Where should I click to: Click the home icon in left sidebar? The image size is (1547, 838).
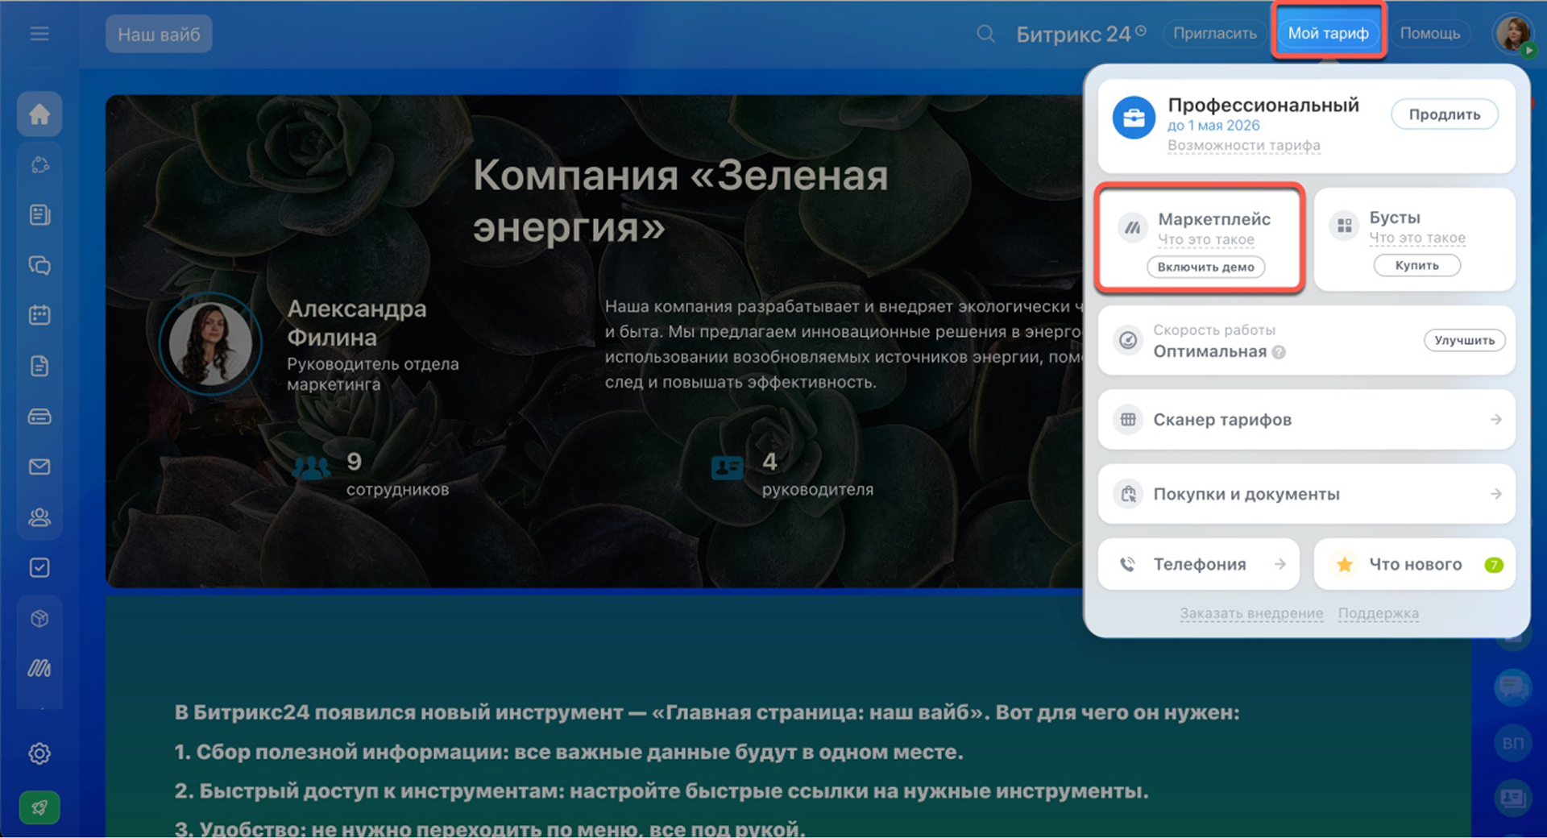coord(39,114)
